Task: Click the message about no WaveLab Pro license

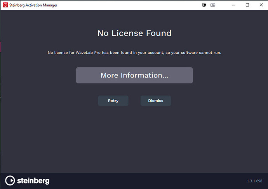Action: tap(134, 53)
